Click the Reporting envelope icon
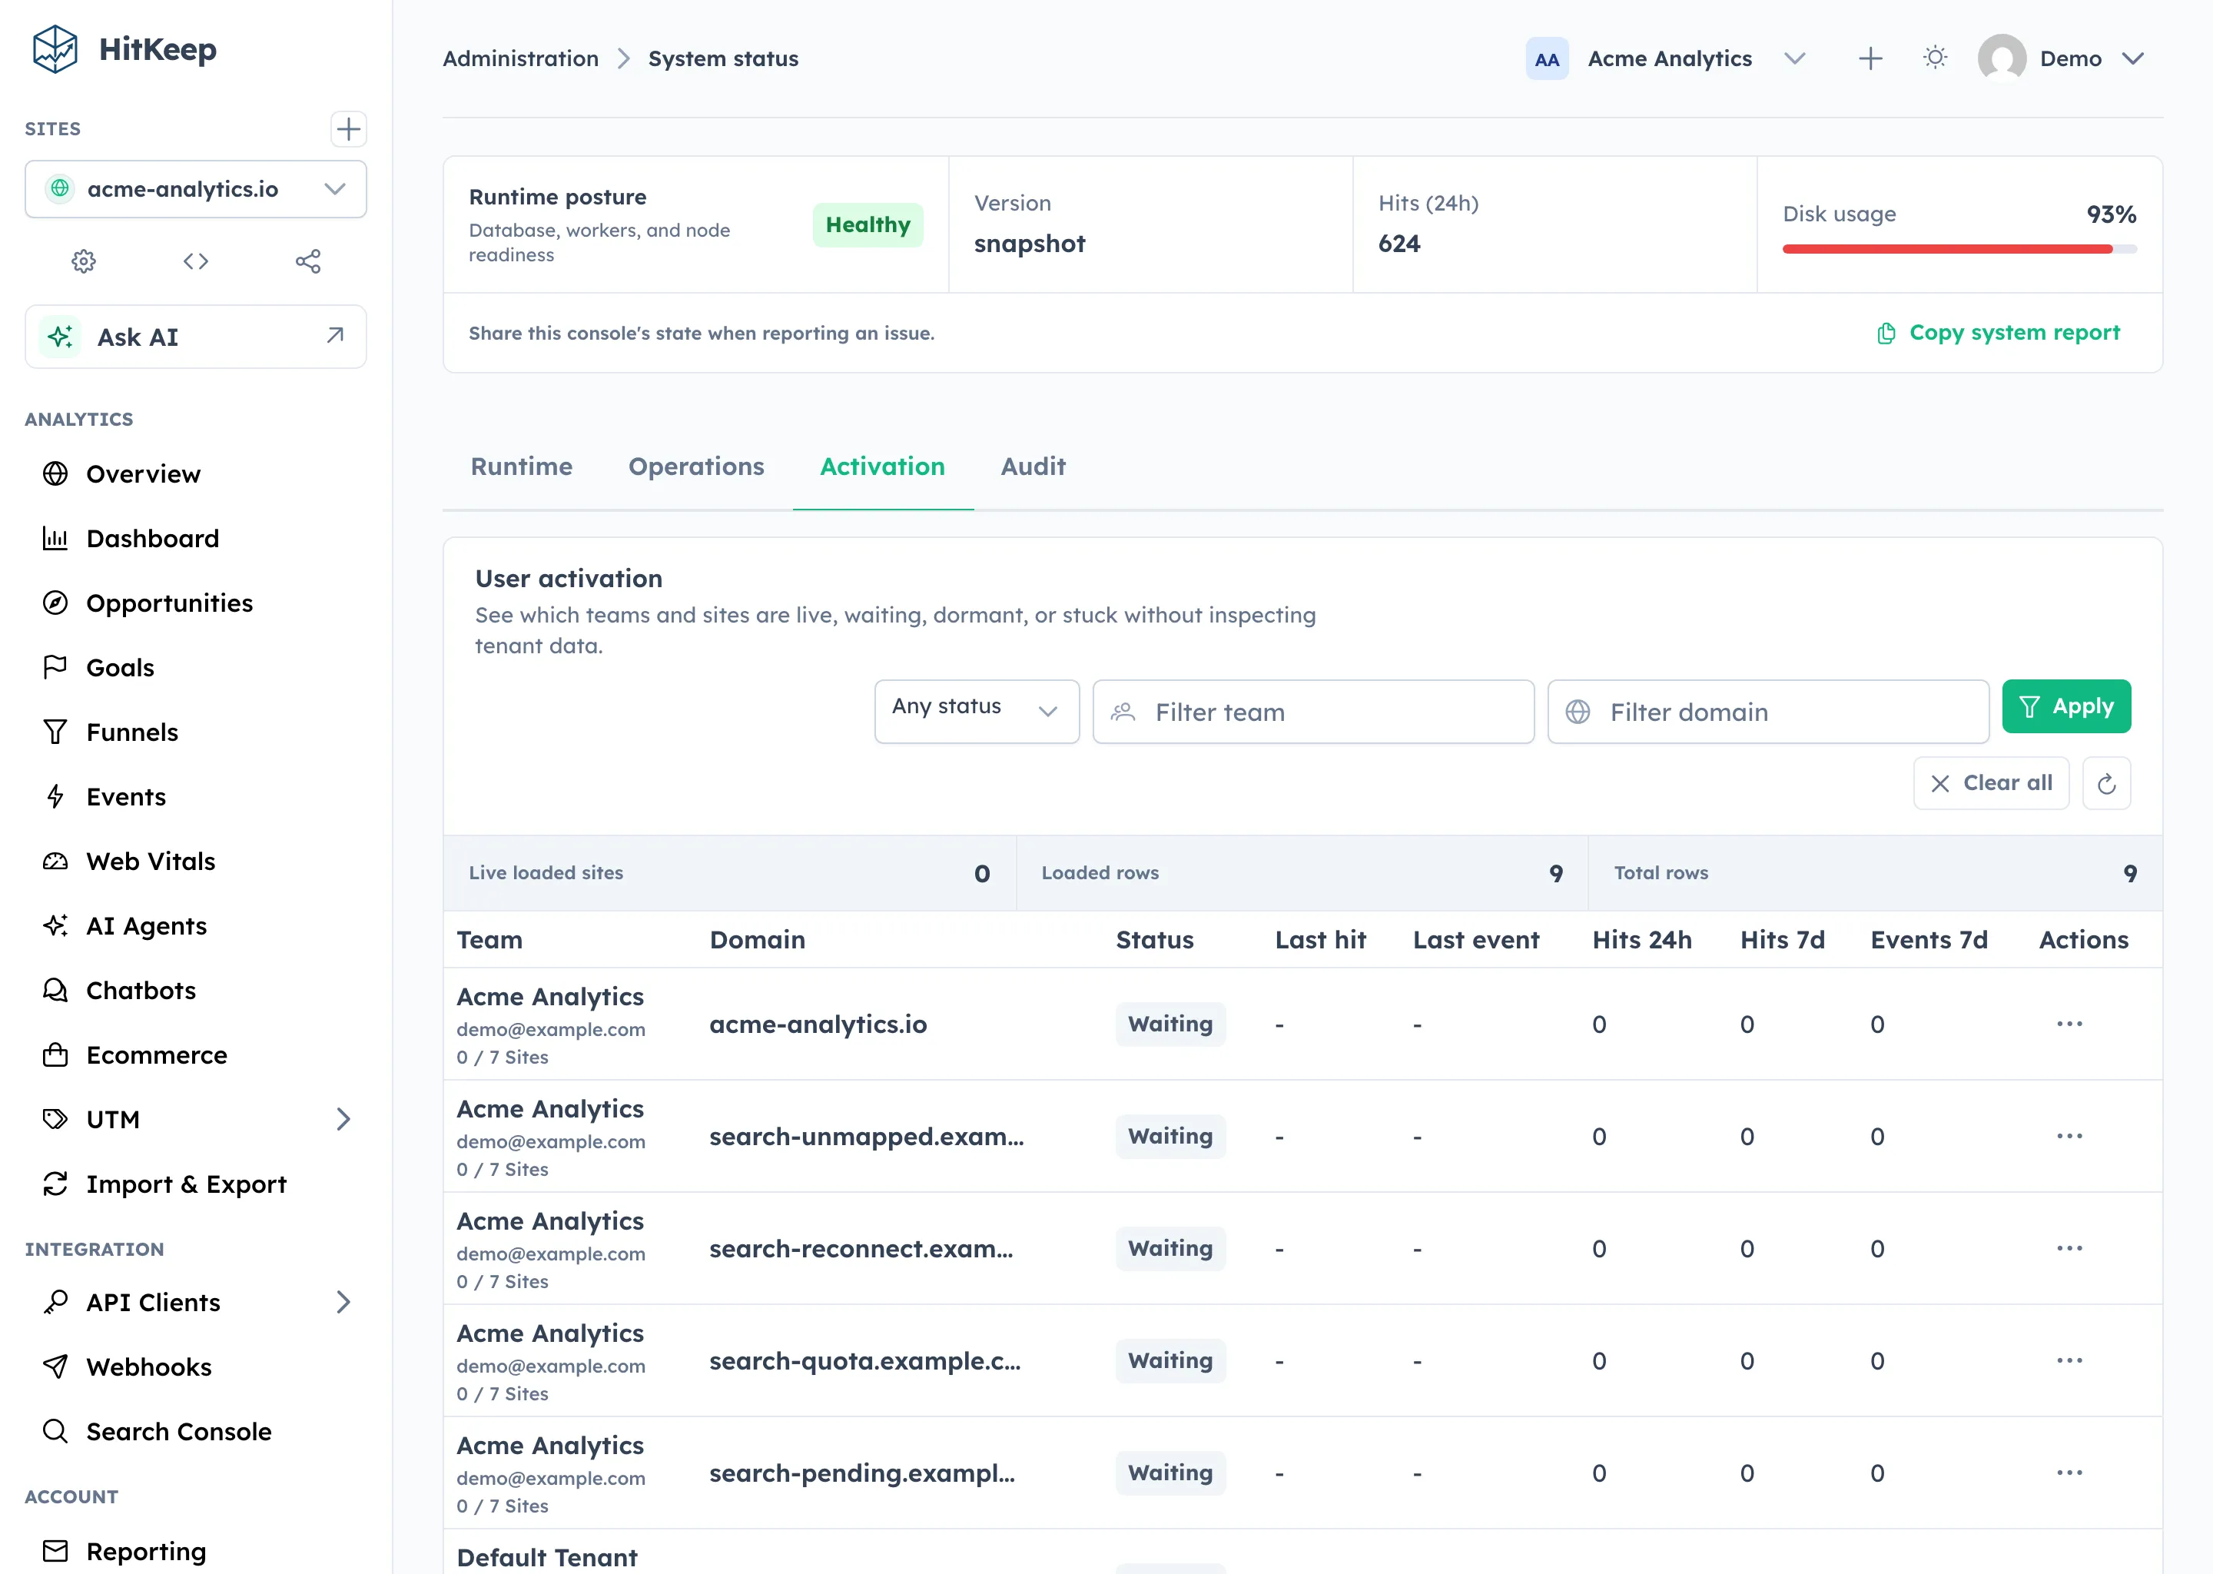 pyautogui.click(x=55, y=1551)
